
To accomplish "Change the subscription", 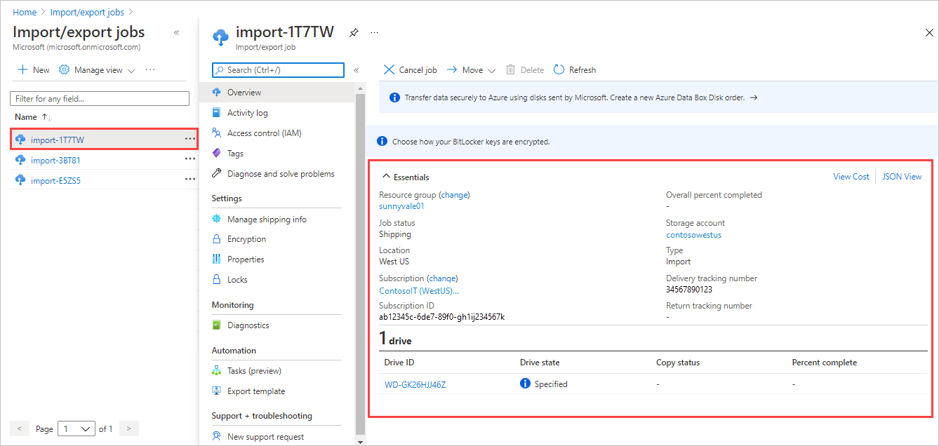I will coord(442,278).
